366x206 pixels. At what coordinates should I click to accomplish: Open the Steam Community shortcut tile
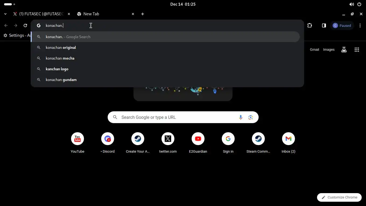258,143
